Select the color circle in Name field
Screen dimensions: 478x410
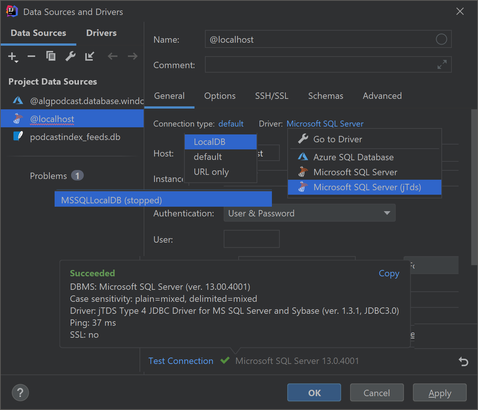pyautogui.click(x=441, y=39)
